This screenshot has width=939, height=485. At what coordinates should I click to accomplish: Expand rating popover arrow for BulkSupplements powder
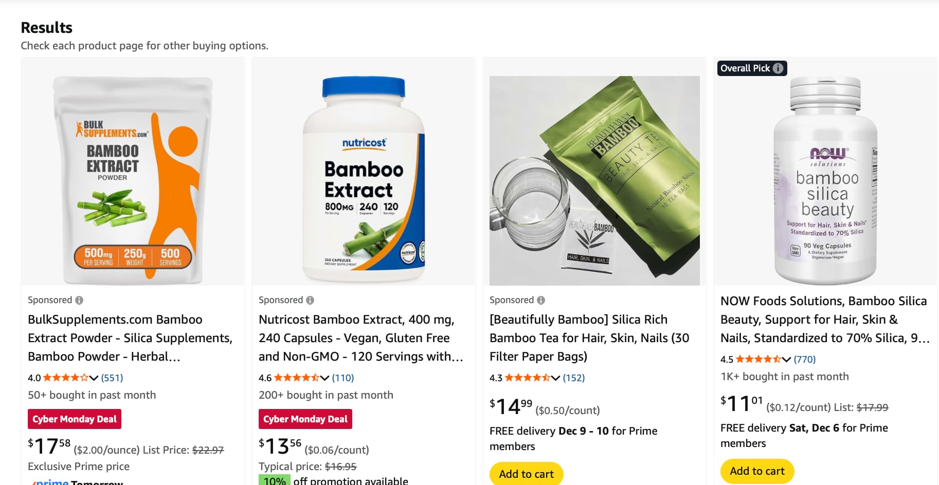(94, 378)
